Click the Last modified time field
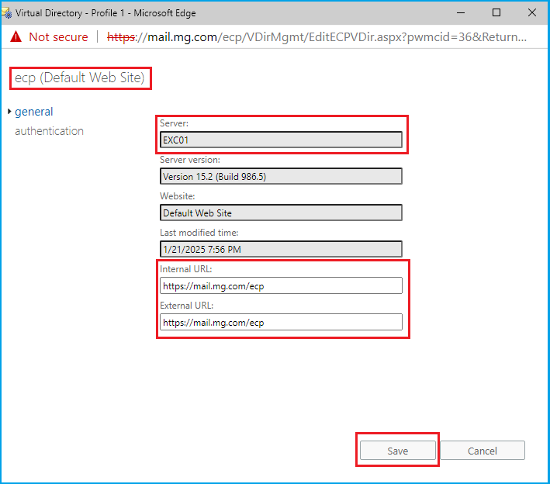This screenshot has height=484, width=550. [281, 249]
